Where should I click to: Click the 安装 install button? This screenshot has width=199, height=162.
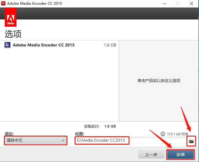point(180,155)
